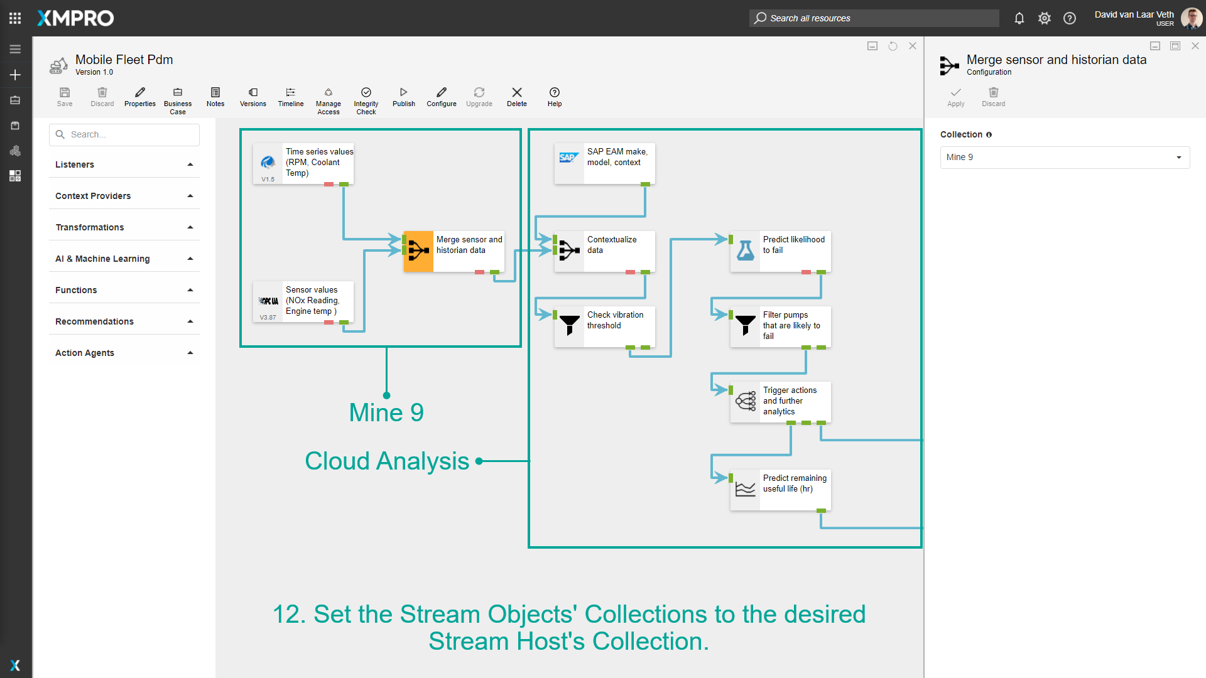Click the hamburger menu in the sidebar
Viewport: 1206px width, 678px height.
[x=15, y=48]
